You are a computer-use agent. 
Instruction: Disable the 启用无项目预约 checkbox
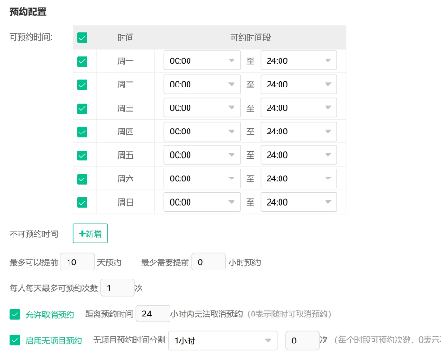click(x=14, y=341)
